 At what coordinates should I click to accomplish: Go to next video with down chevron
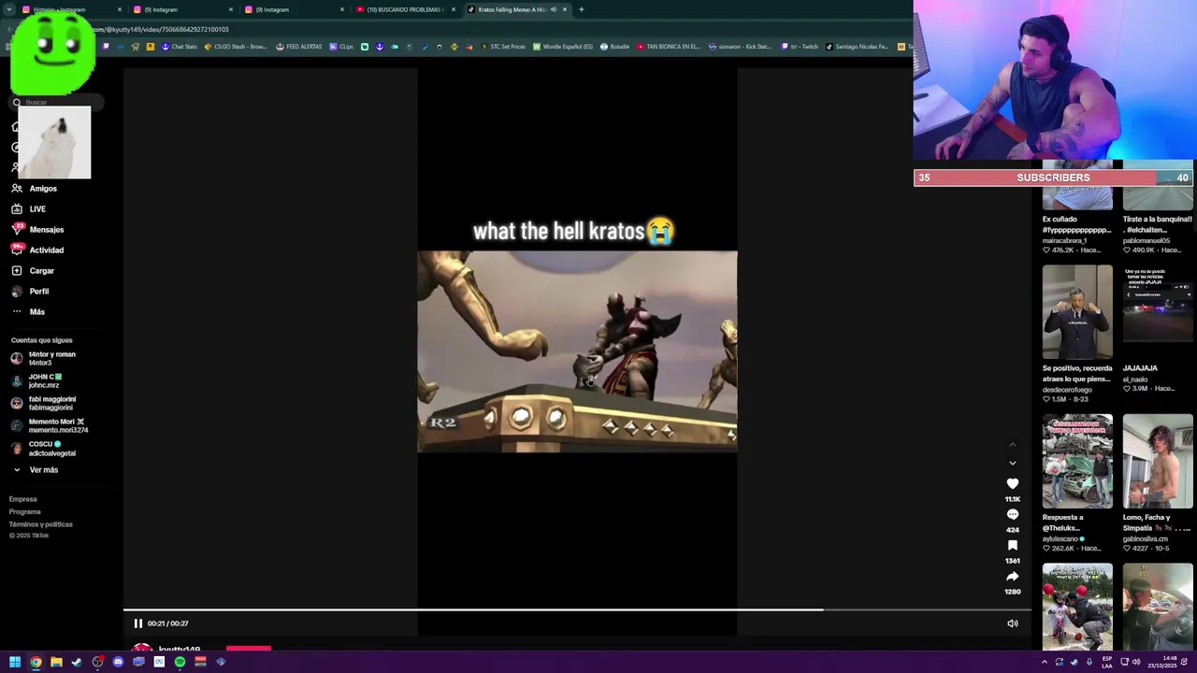tap(1012, 463)
